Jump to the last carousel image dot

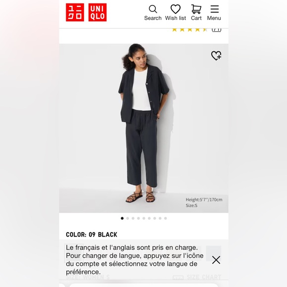click(165, 218)
